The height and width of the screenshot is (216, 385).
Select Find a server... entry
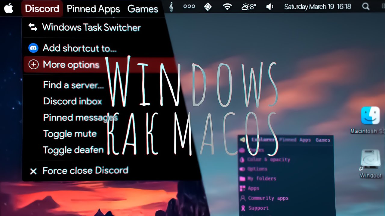(x=74, y=85)
